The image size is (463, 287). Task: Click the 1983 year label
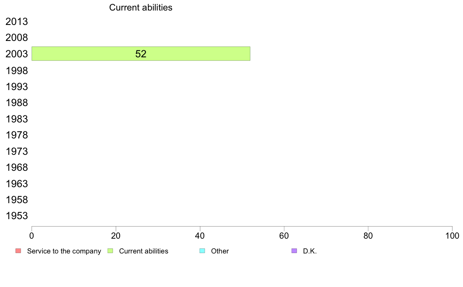coord(16,119)
